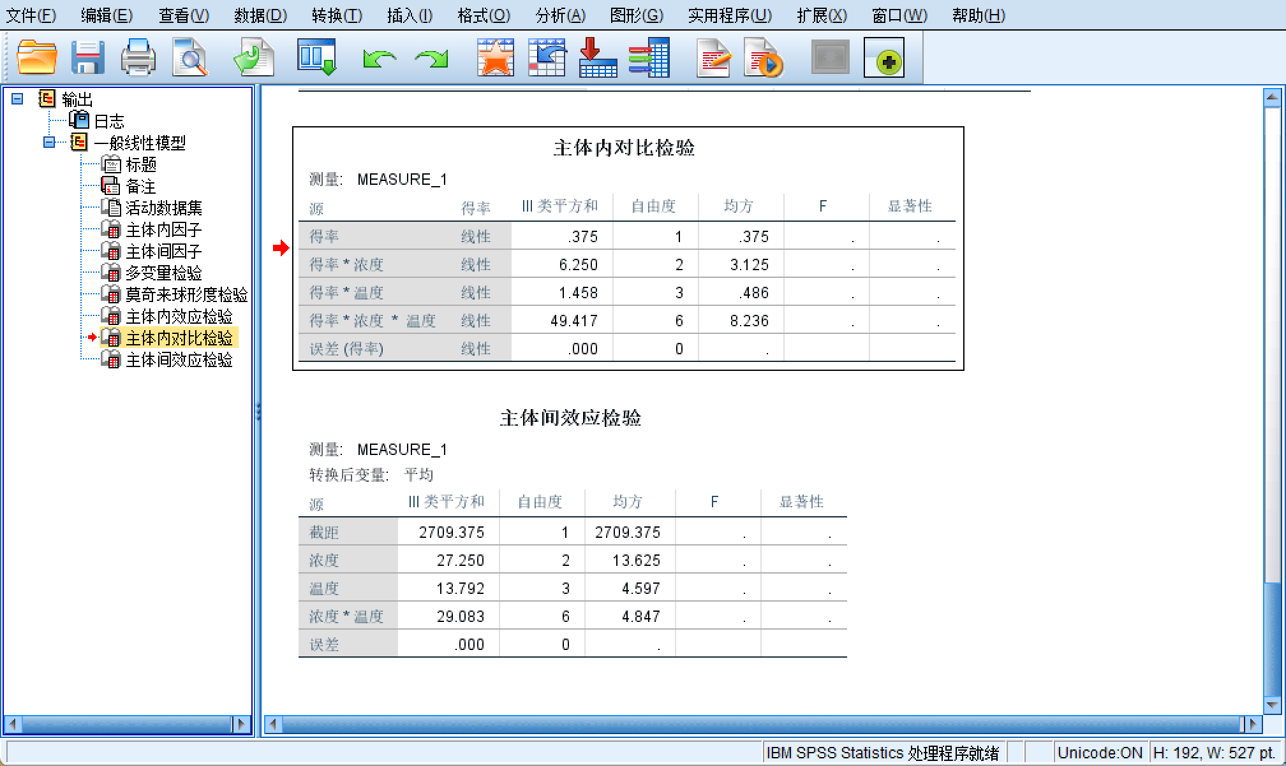The height and width of the screenshot is (766, 1286).
Task: Open the 图形(G) menu
Action: tap(636, 15)
